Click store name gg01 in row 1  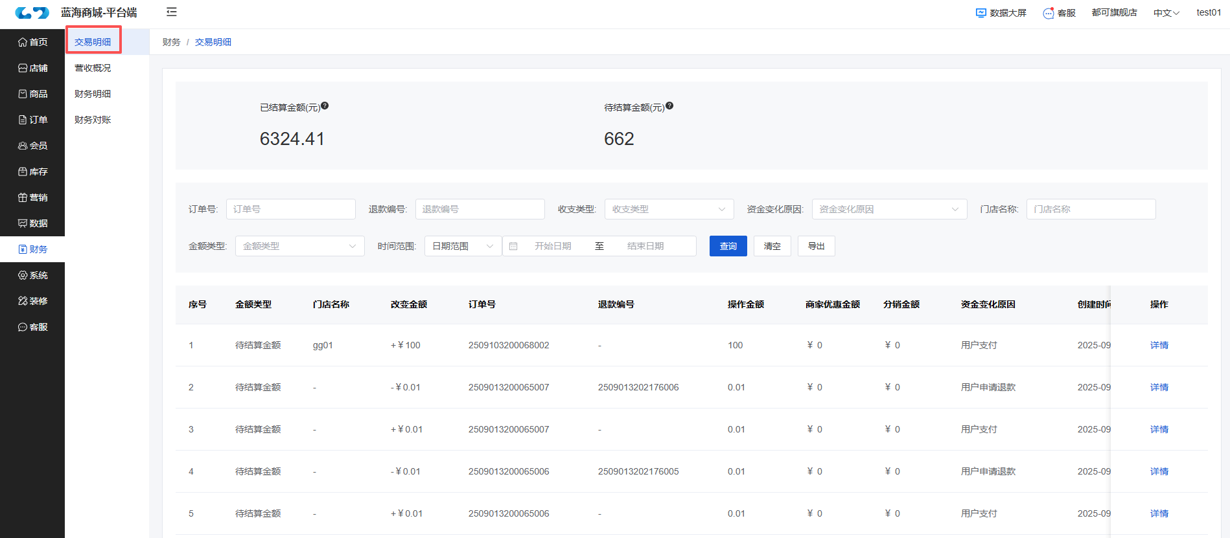[x=323, y=346]
